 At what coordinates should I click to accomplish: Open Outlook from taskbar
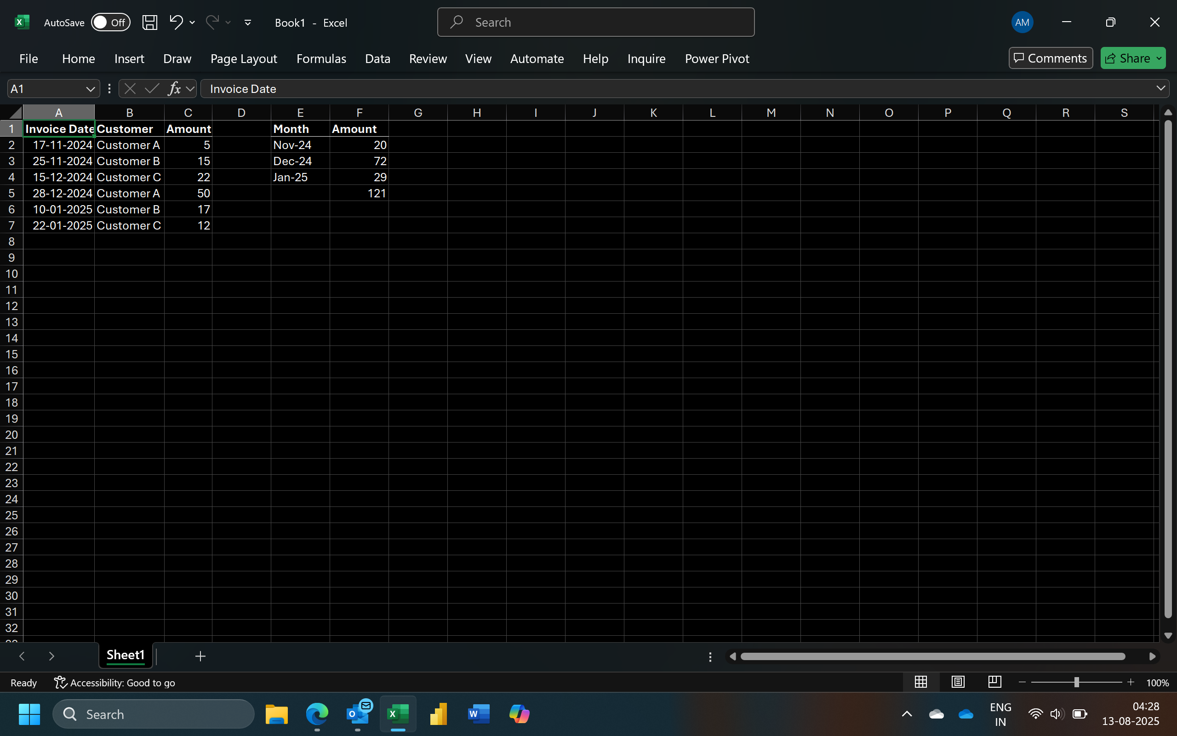(x=358, y=714)
